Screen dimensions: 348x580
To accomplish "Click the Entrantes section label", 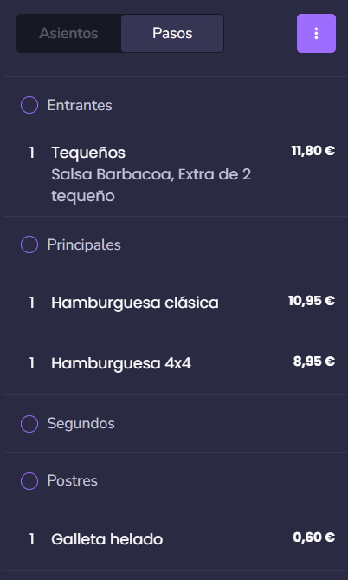I will coord(80,105).
